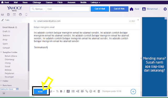Open the Samsung Gear ad link

(7, 89)
